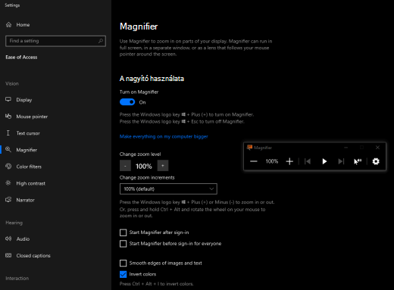Select Magnifier in the sidebar
This screenshot has height=290, width=394.
click(27, 150)
